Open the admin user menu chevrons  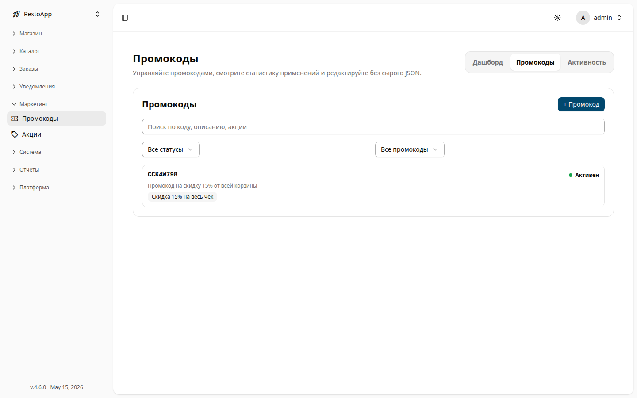[619, 18]
